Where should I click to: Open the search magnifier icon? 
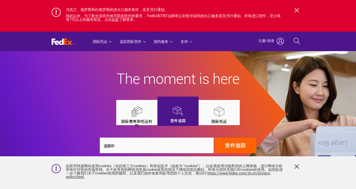297,41
